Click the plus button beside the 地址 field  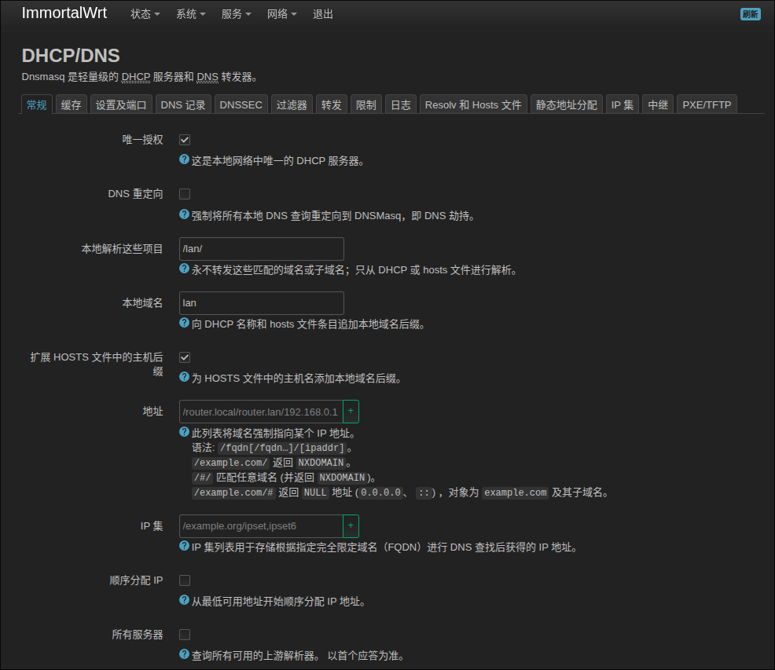[351, 412]
